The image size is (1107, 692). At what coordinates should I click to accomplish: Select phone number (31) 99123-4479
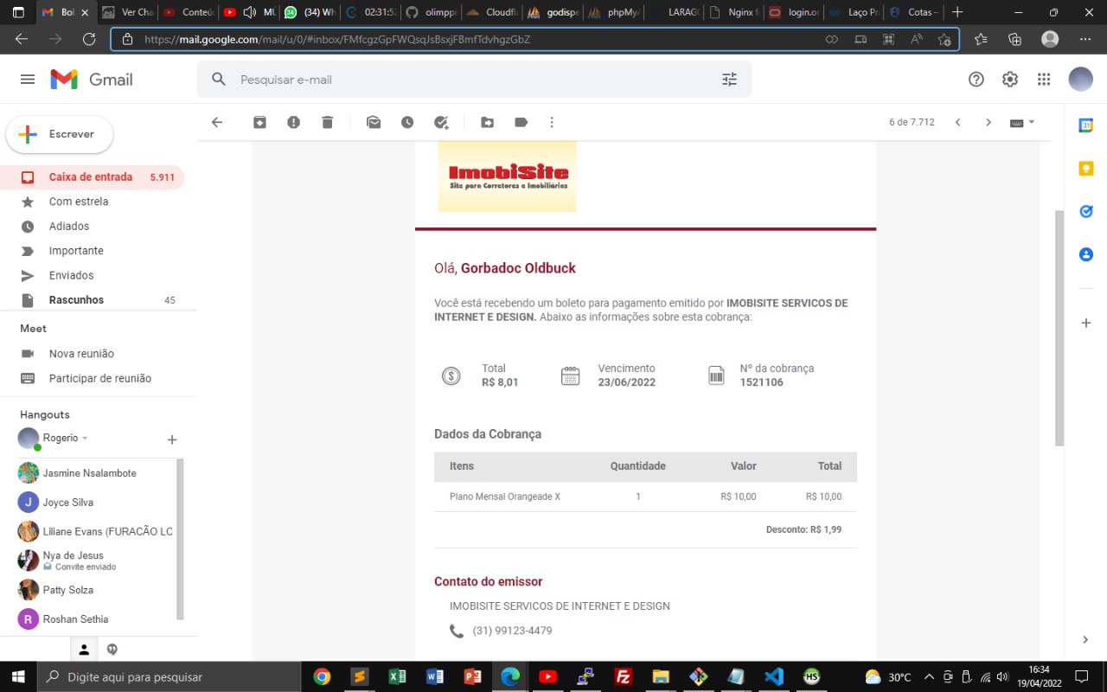(512, 631)
